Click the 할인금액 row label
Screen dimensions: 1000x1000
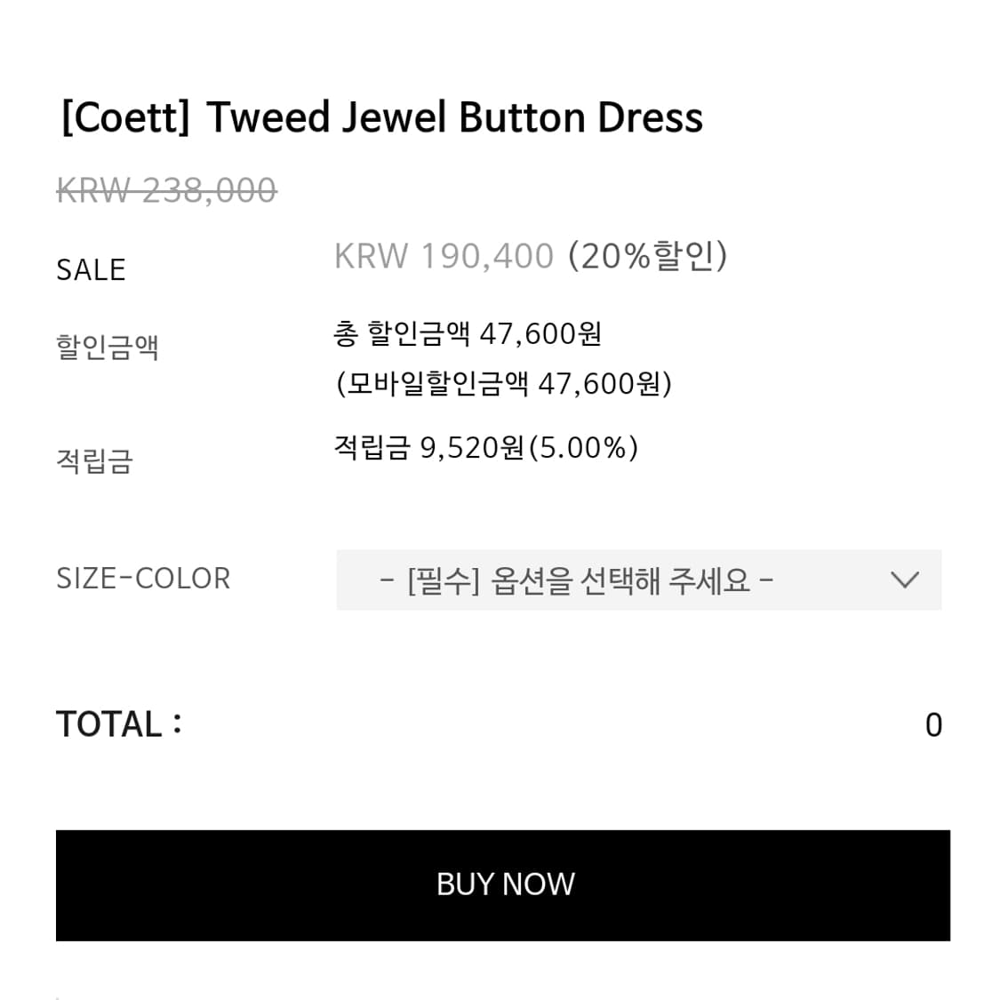(x=108, y=346)
